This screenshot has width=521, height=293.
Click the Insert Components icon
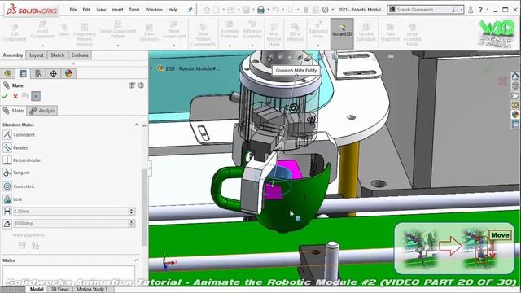pos(42,30)
